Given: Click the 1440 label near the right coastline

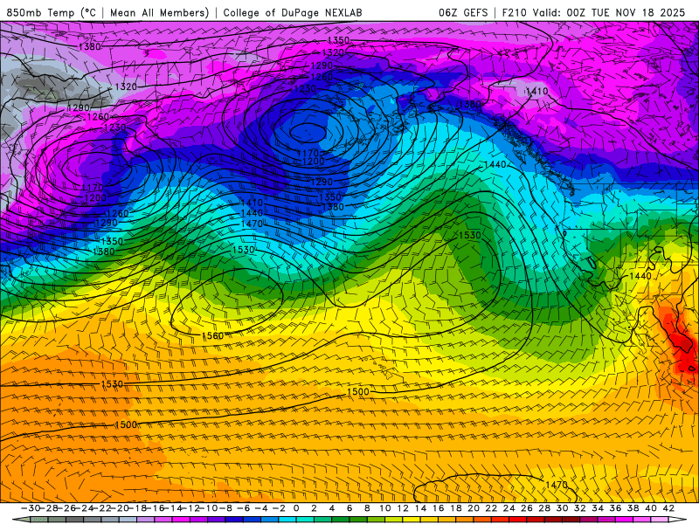Looking at the screenshot, I should point(640,276).
